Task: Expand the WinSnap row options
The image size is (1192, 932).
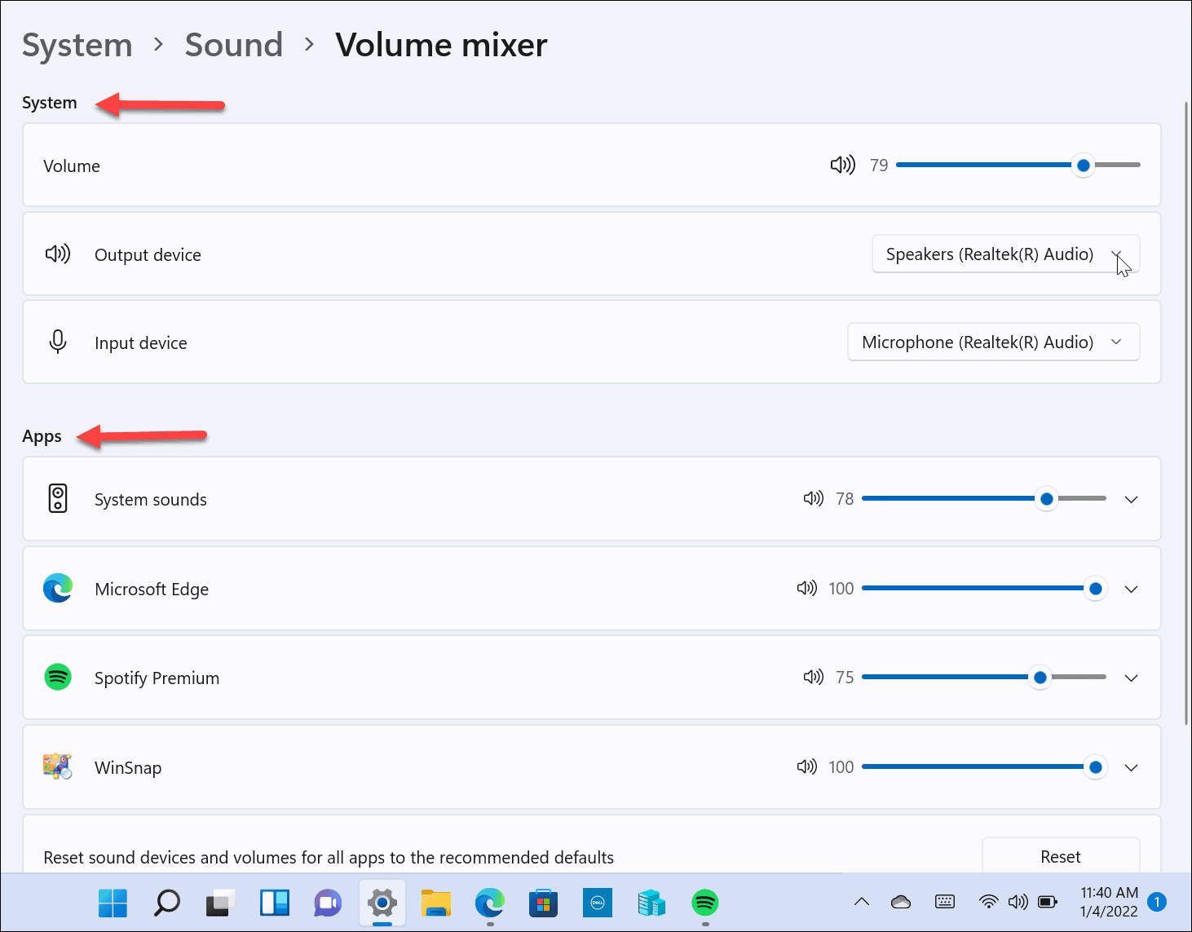Action: 1131,767
